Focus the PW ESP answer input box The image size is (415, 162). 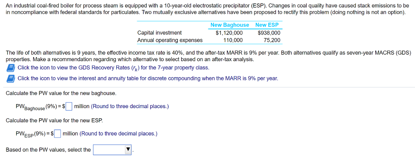point(58,134)
